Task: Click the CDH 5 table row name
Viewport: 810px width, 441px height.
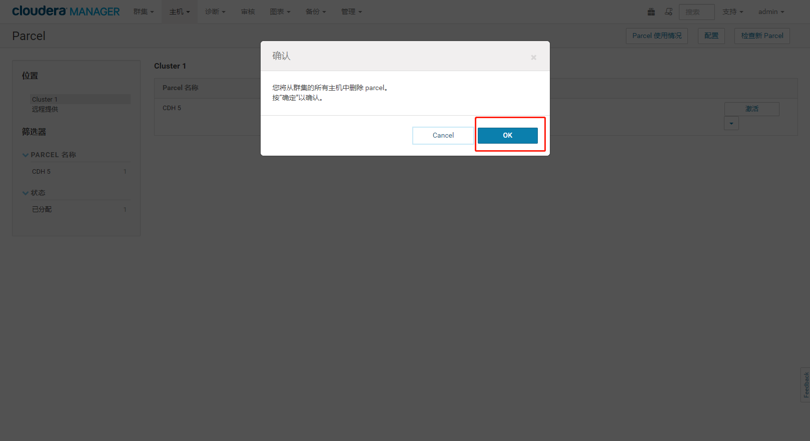Action: click(x=172, y=108)
